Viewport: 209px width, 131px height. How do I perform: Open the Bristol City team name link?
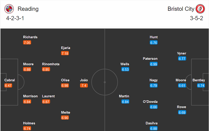tap(181, 9)
